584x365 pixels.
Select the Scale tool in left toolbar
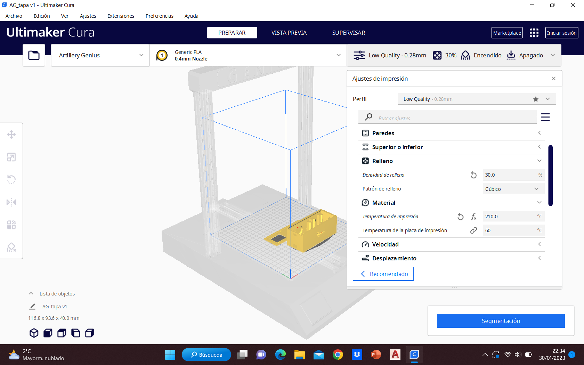click(11, 157)
